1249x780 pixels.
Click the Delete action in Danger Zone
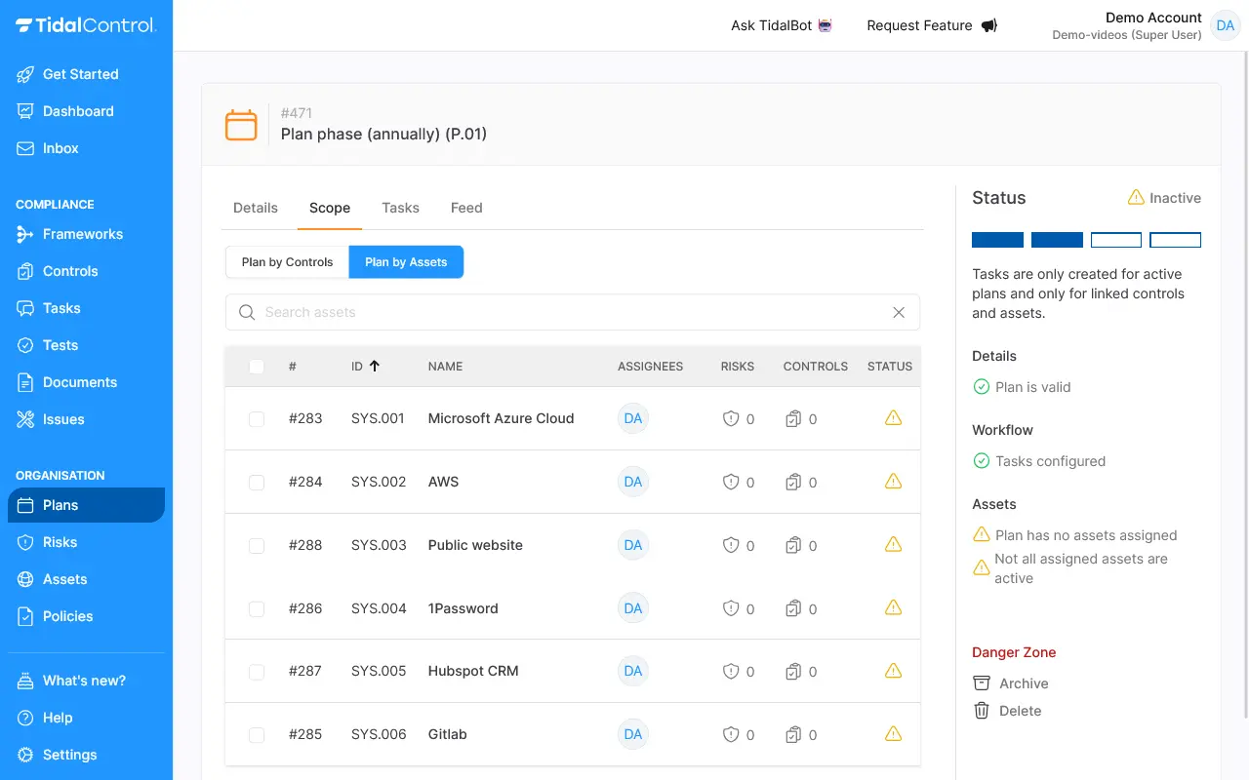[1008, 711]
